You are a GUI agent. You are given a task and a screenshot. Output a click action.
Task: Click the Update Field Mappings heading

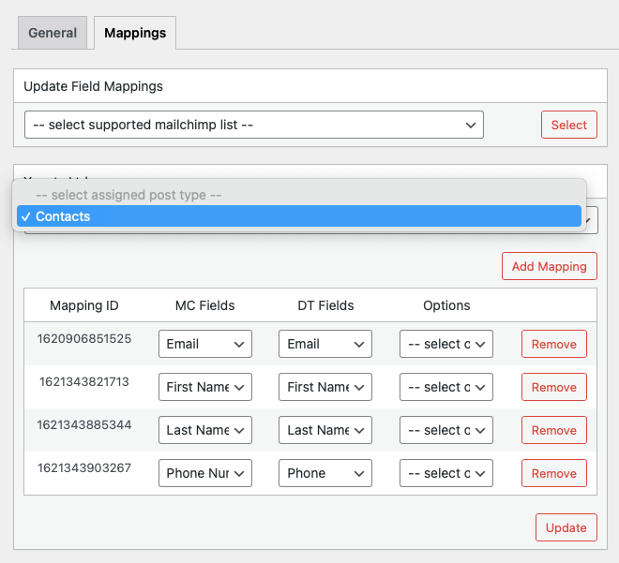93,86
